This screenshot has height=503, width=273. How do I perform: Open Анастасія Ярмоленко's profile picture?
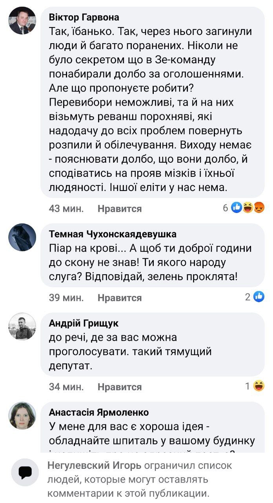click(x=22, y=416)
